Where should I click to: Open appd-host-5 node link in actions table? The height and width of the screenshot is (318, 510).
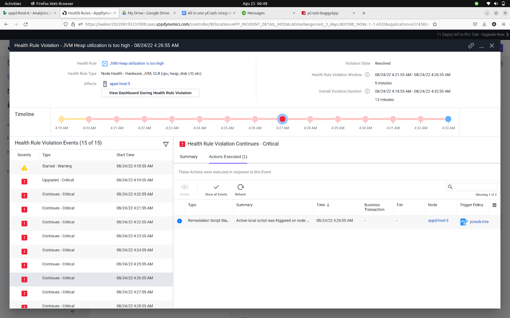point(438,221)
